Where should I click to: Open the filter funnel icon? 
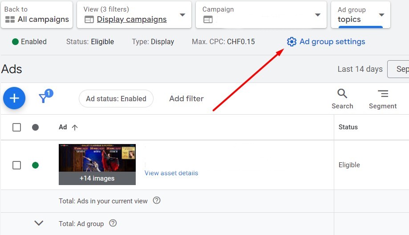click(x=44, y=99)
